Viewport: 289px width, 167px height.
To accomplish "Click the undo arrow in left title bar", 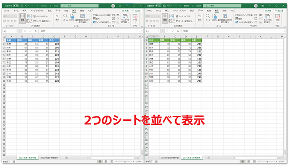I will (x=26, y=6).
